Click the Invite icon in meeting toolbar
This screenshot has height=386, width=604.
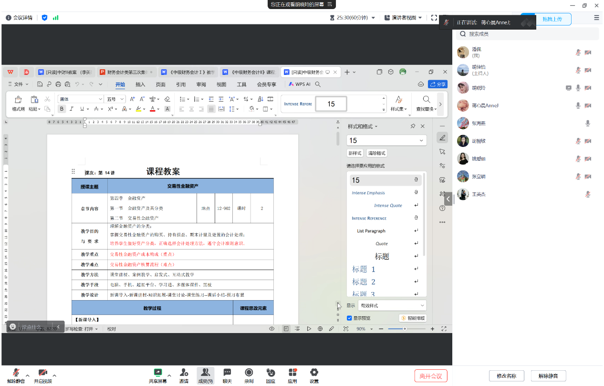coord(184,373)
